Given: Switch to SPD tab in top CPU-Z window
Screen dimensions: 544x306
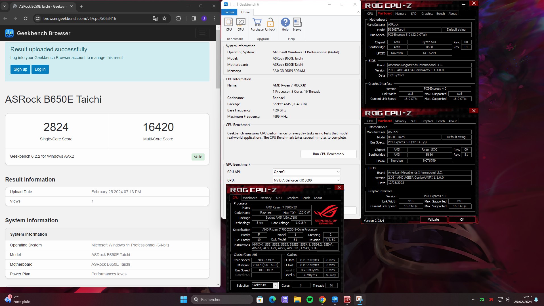Looking at the screenshot, I should (413, 14).
